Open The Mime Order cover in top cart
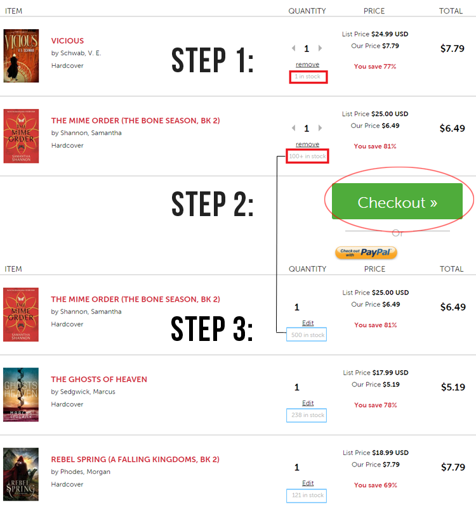This screenshot has height=507, width=476. pos(21,136)
